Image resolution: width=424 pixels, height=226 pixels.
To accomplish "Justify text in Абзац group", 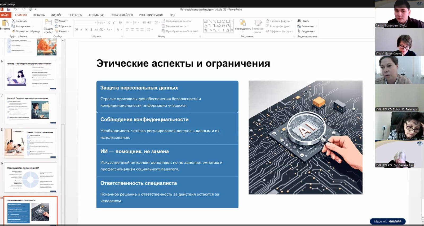I will pyautogui.click(x=142, y=30).
